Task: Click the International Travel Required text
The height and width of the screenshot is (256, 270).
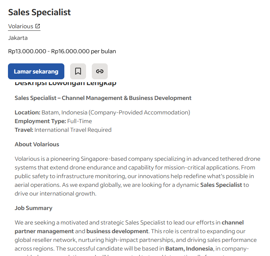Action: click(73, 130)
